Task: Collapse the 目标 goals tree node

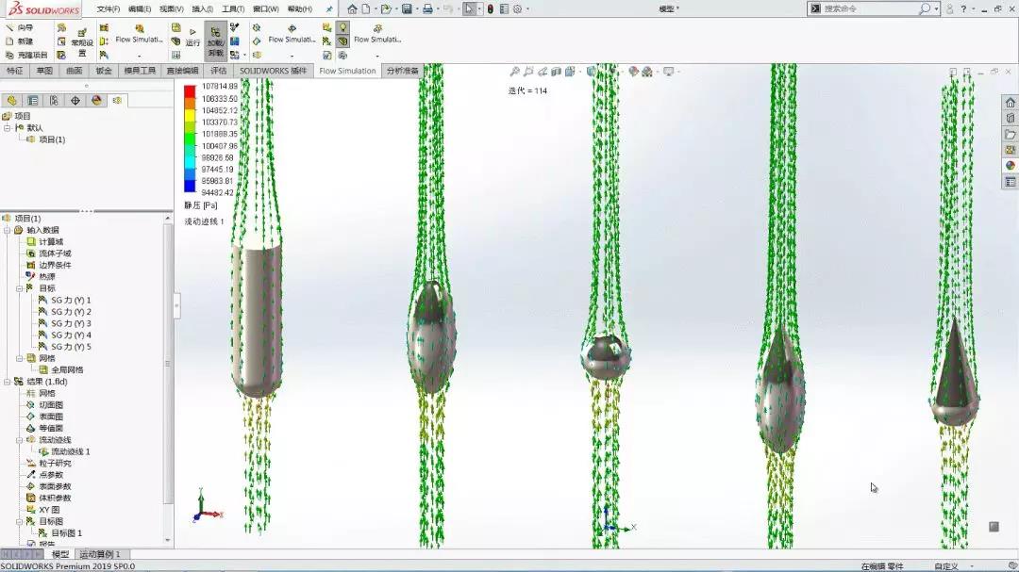Action: [x=19, y=288]
